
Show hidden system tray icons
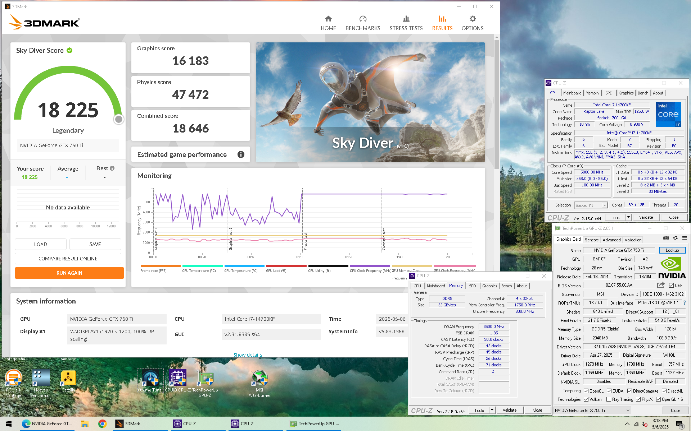pyautogui.click(x=627, y=424)
